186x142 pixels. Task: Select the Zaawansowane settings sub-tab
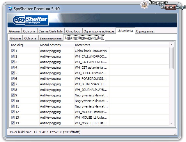tap(51, 38)
